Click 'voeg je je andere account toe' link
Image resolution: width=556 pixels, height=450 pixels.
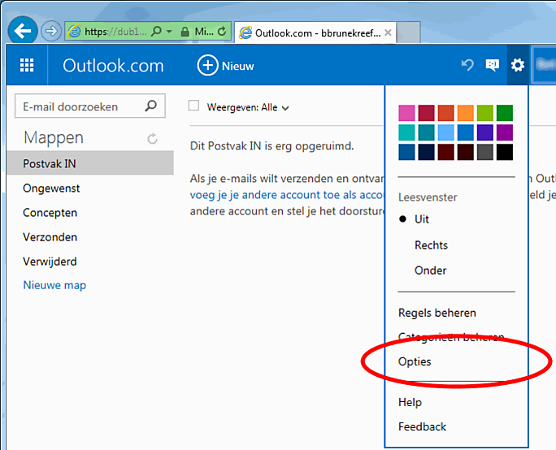(x=286, y=194)
